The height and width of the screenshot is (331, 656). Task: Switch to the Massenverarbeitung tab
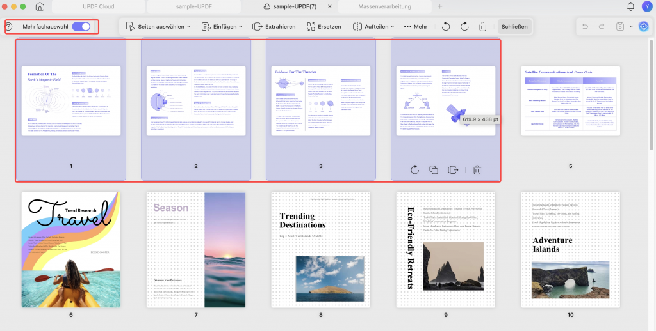tap(384, 6)
